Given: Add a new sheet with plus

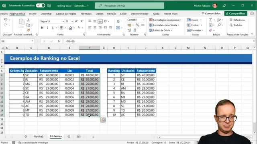Looking at the screenshot, I should (x=93, y=137).
